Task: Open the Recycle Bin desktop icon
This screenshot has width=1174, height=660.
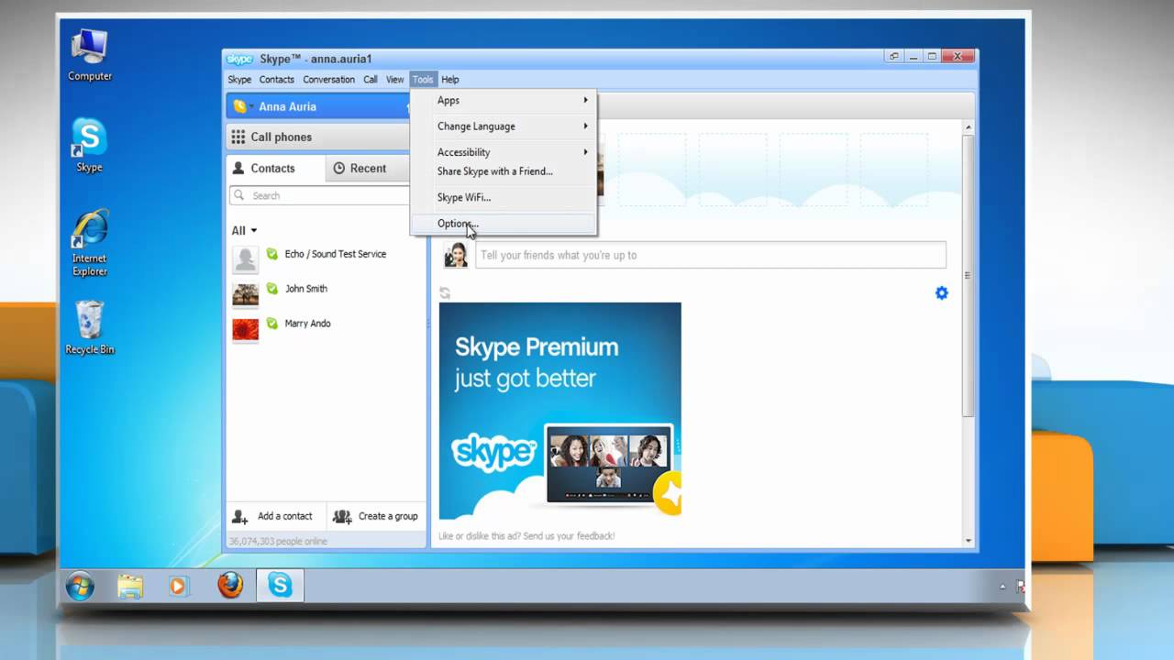Action: click(x=89, y=327)
